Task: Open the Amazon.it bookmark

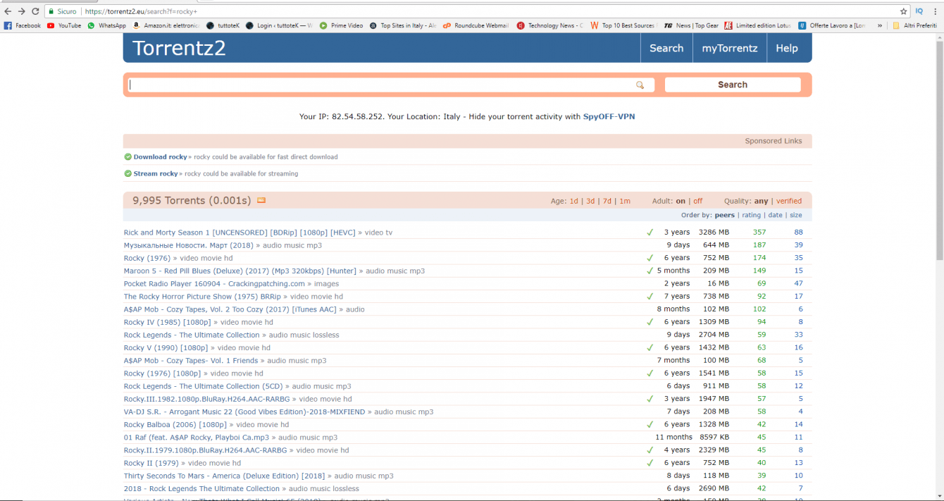Action: pyautogui.click(x=166, y=25)
